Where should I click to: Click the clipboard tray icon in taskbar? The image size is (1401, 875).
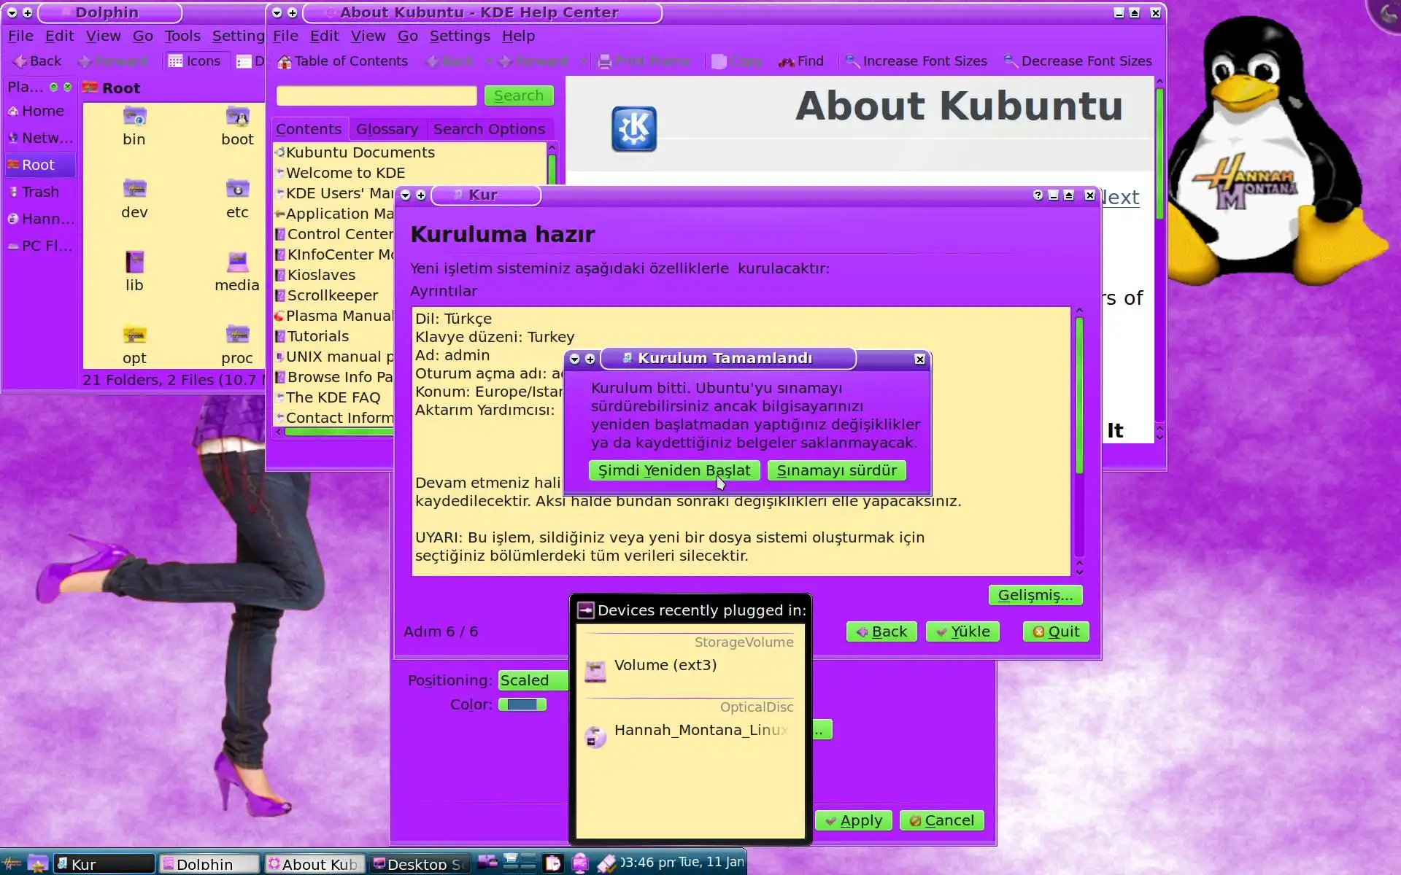pos(553,863)
